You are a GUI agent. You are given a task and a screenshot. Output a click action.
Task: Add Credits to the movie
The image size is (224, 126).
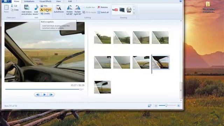click(45, 14)
